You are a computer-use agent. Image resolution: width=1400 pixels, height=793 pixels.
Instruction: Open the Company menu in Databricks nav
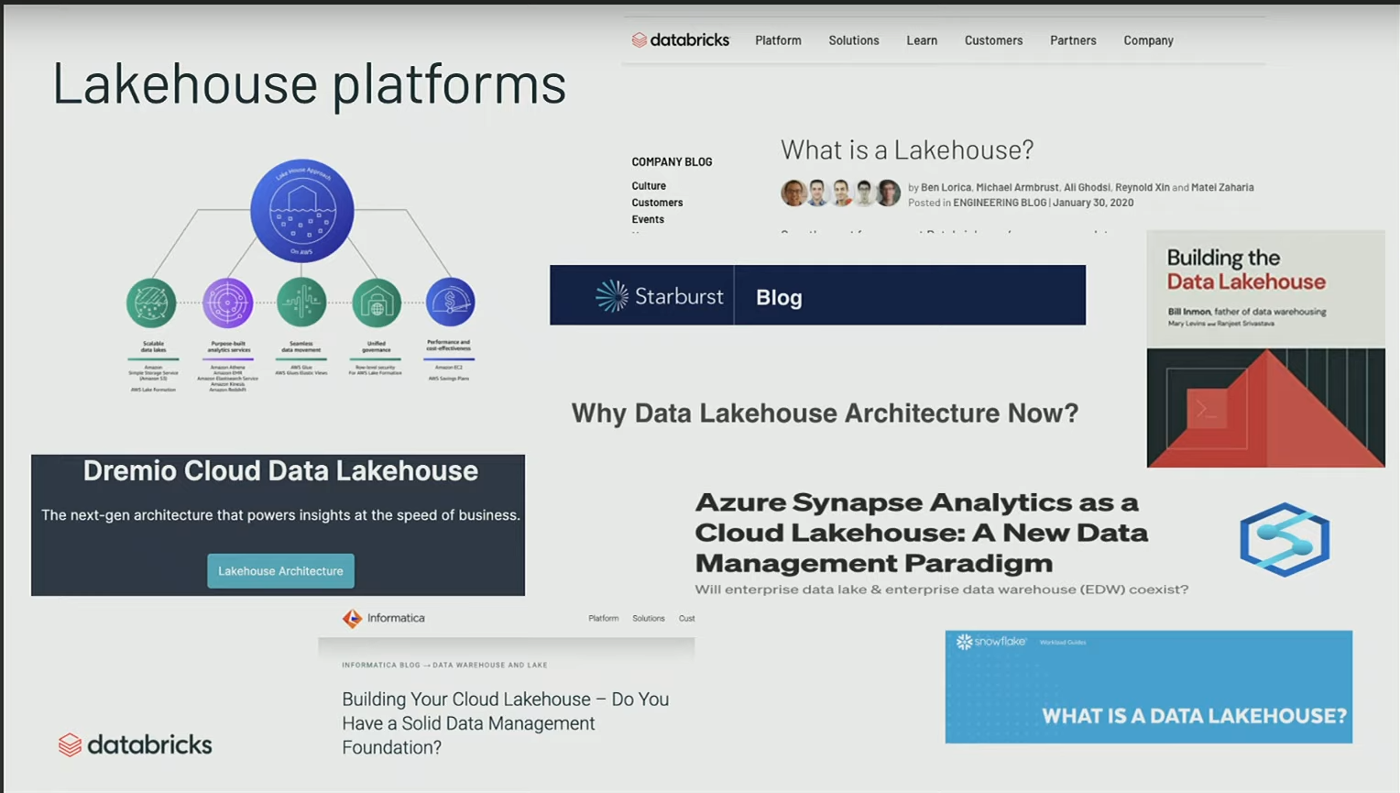(1148, 40)
